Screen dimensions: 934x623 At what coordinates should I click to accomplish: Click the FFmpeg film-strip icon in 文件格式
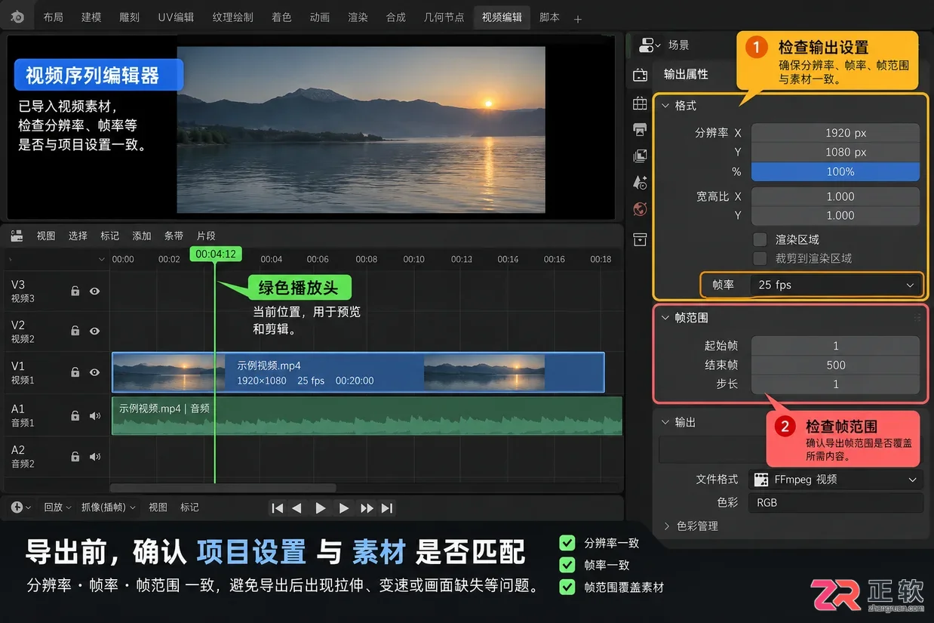[761, 480]
